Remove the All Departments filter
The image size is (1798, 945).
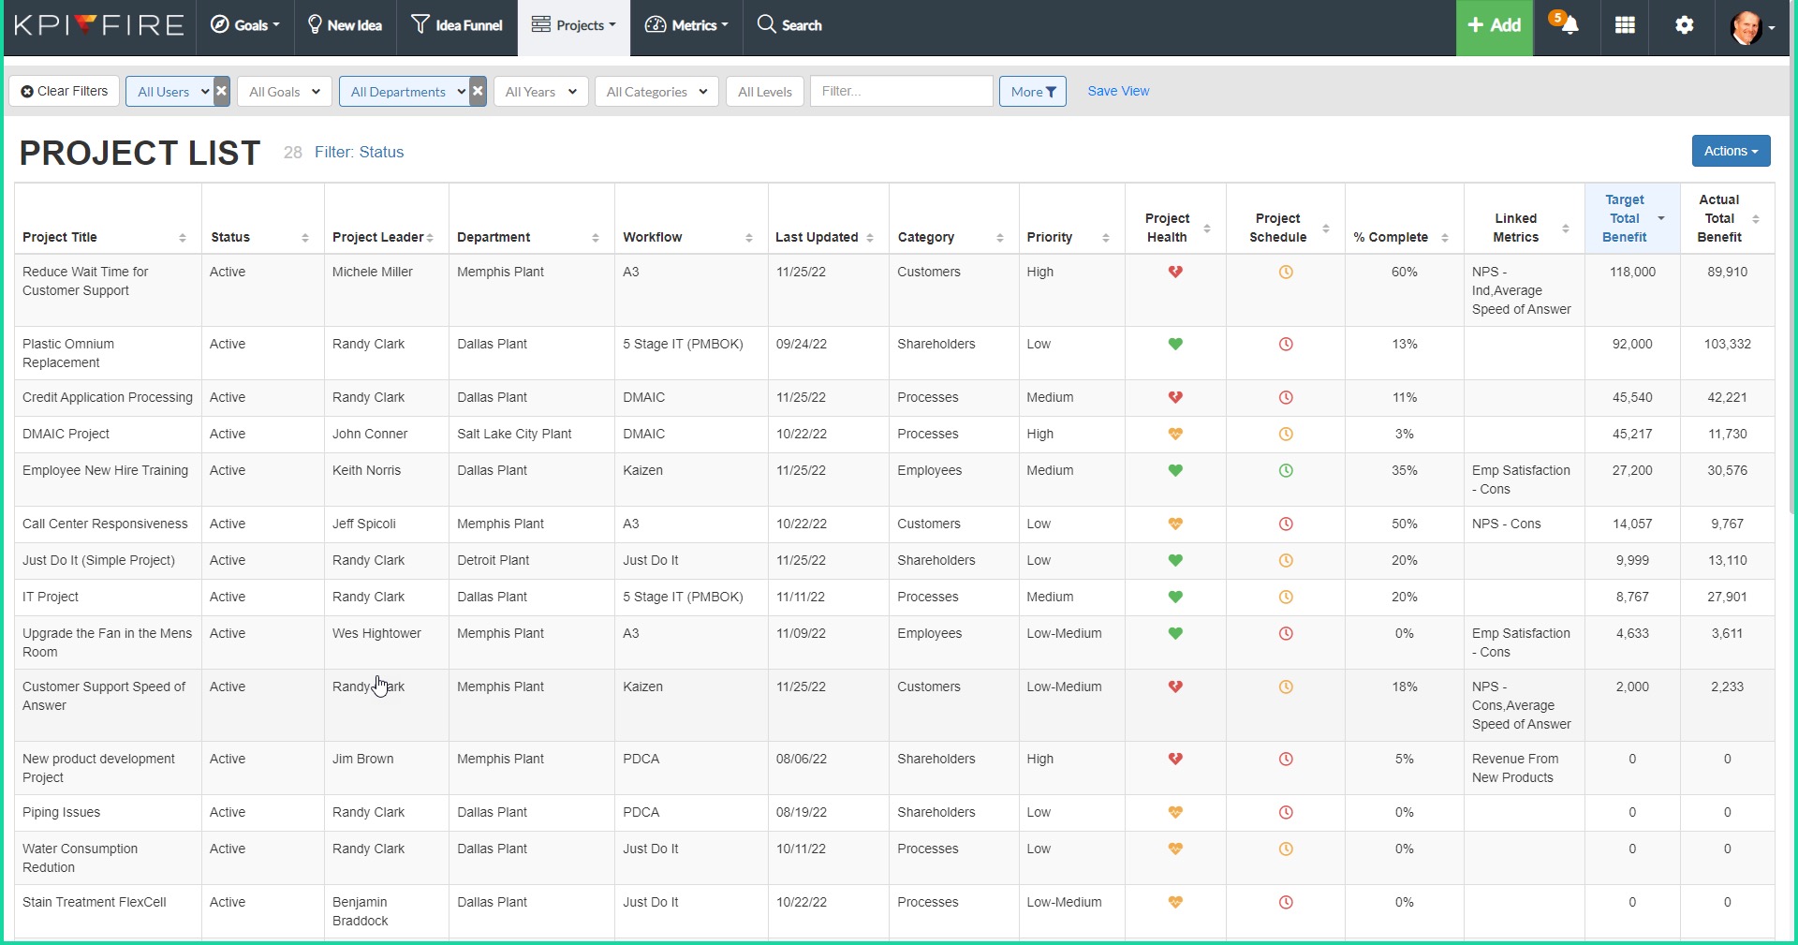(478, 91)
